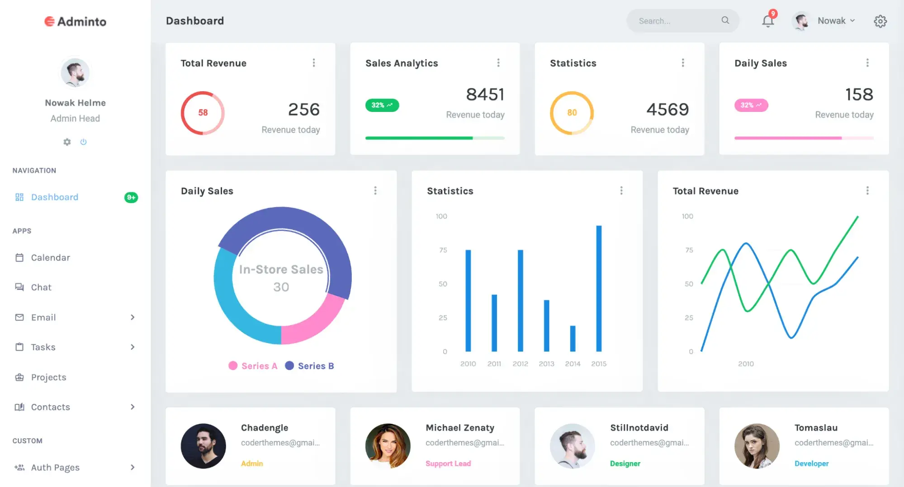
Task: Expand the Tasks submenu chevron
Action: [132, 347]
